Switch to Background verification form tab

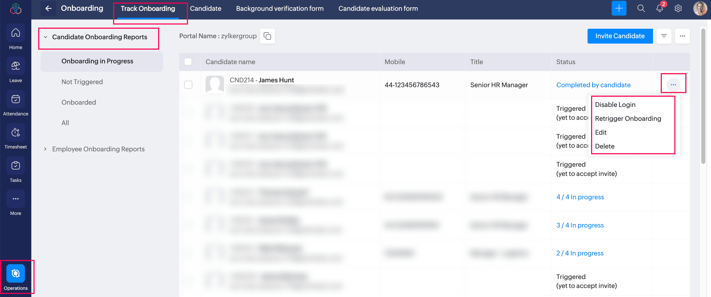280,8
